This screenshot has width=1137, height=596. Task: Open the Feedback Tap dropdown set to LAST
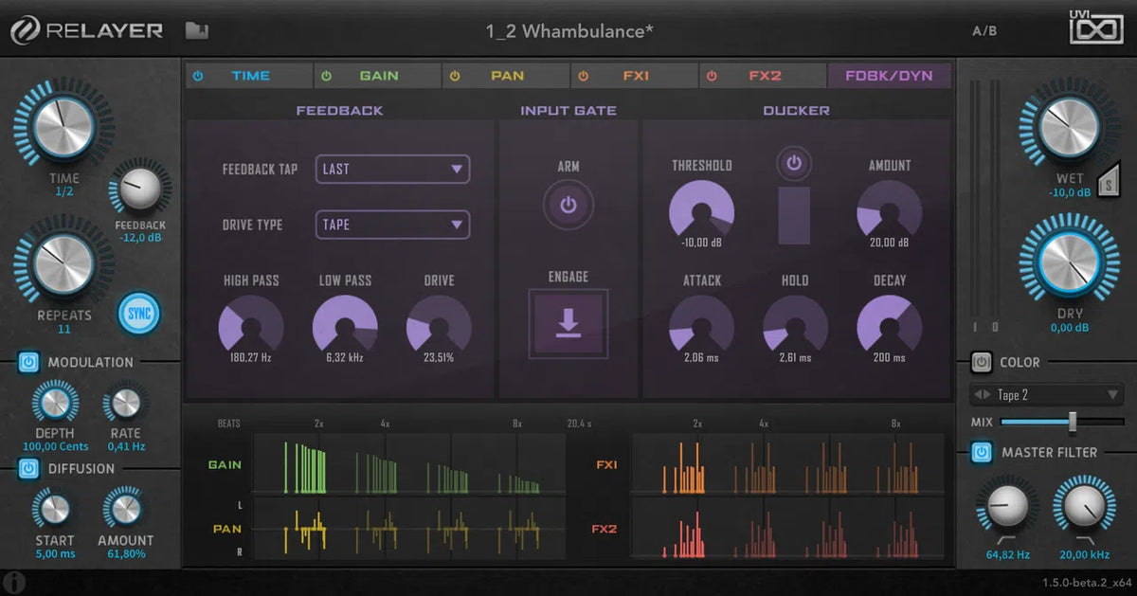(x=392, y=169)
